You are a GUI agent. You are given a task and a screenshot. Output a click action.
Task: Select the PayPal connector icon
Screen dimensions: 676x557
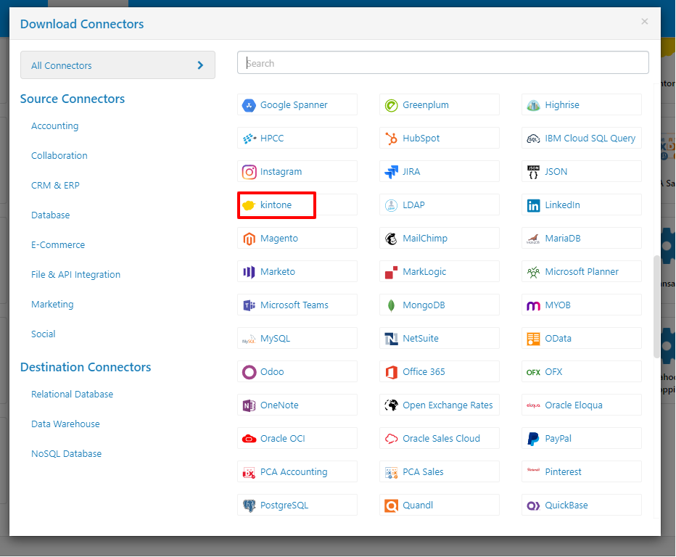tap(533, 439)
